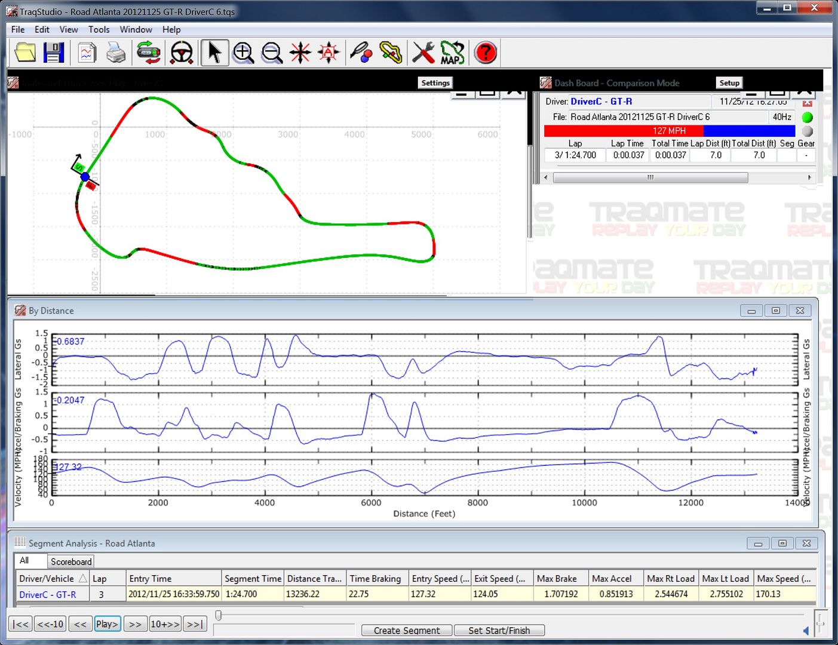This screenshot has width=838, height=645.
Task: Click the 1:24.700 segment time cell
Action: coord(253,594)
